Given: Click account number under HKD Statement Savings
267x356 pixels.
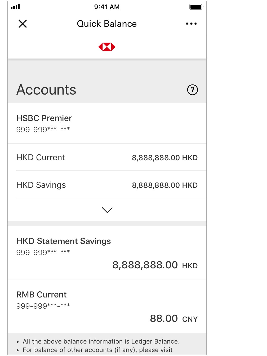Looking at the screenshot, I should click(x=43, y=252).
